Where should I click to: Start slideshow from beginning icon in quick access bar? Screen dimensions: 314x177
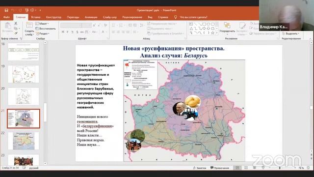tap(26, 10)
